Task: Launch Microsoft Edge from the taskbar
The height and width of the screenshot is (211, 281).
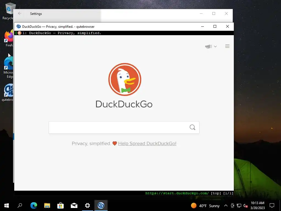Action: pyautogui.click(x=34, y=206)
